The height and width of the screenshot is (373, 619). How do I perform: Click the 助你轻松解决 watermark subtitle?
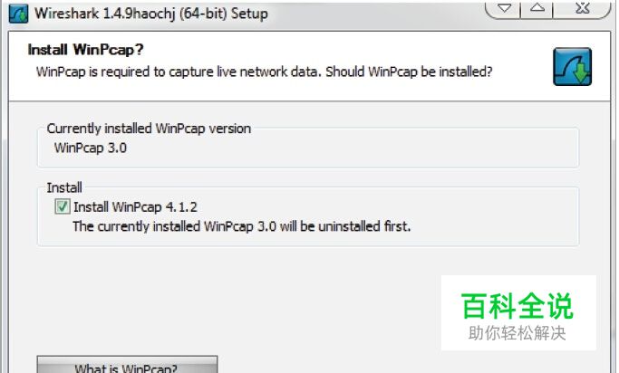point(517,333)
